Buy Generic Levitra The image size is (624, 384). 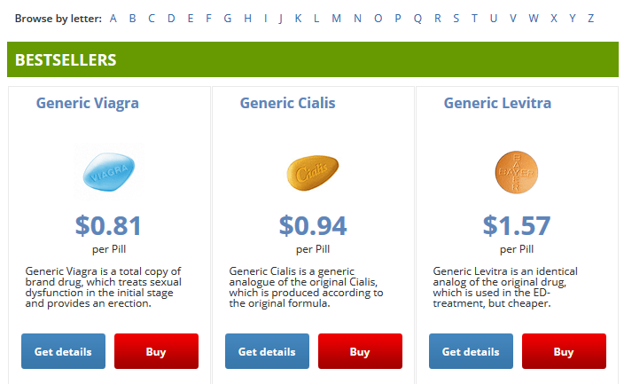coord(564,351)
